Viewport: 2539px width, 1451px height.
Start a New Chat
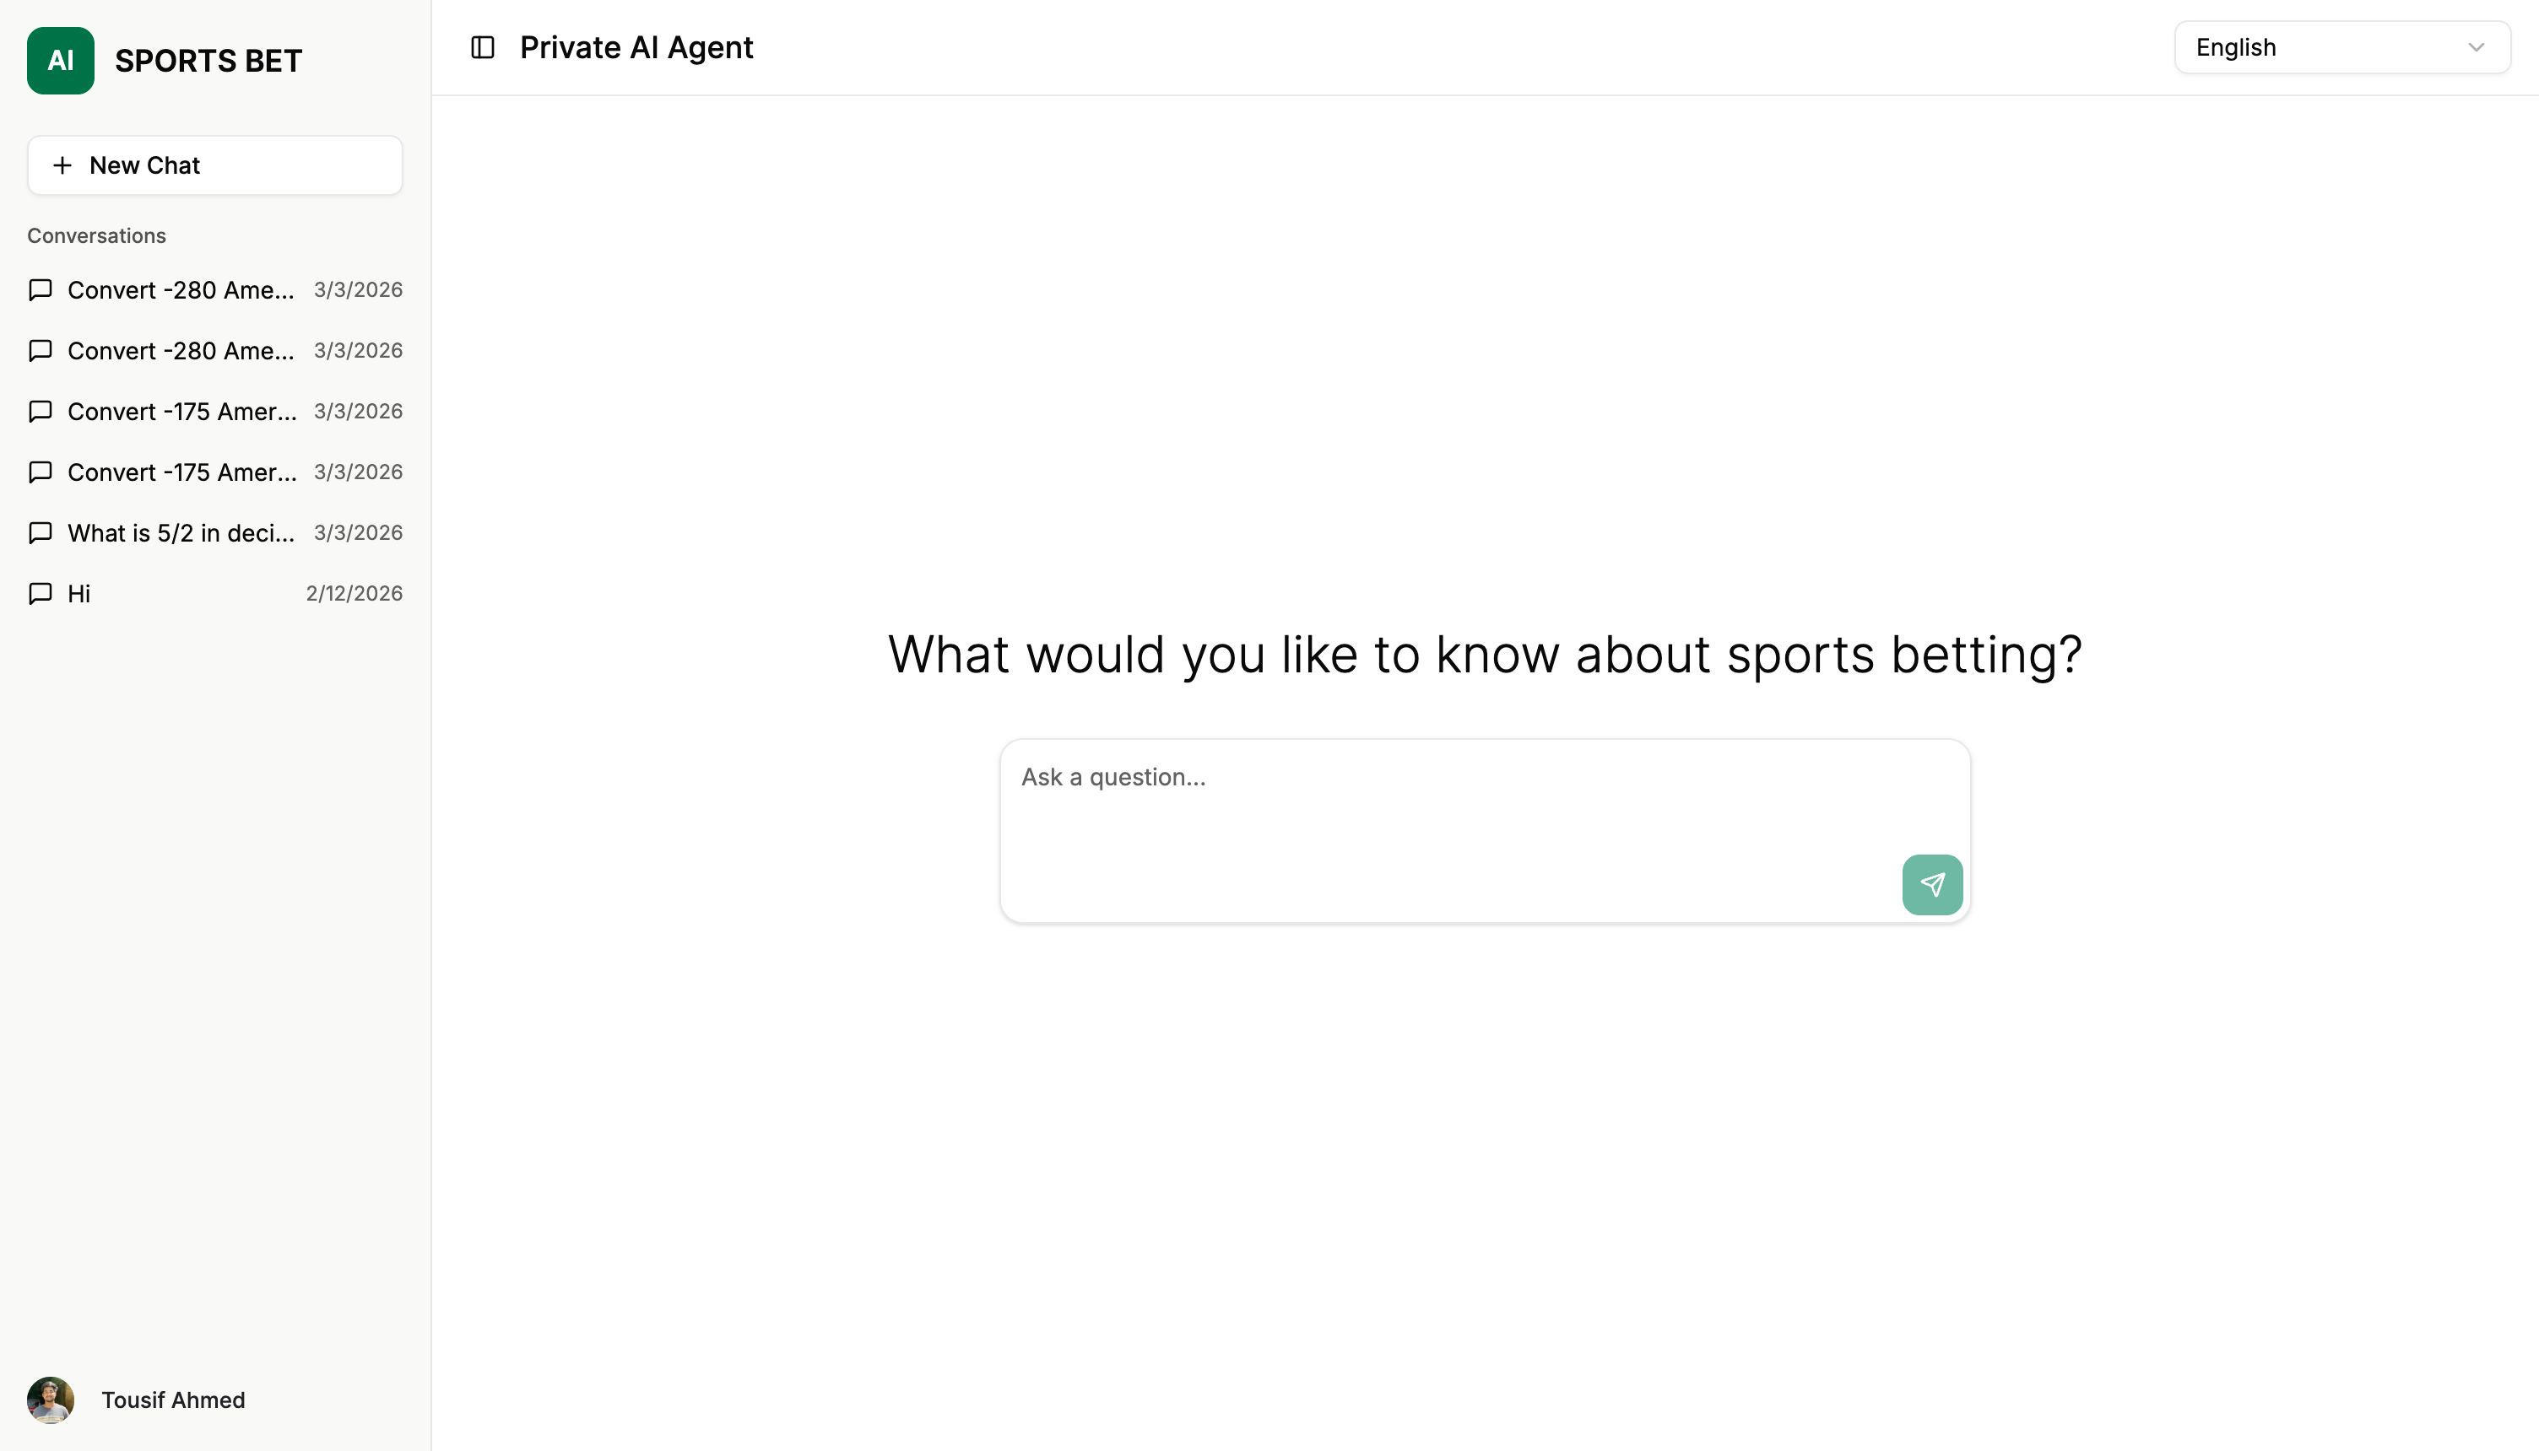coord(214,165)
